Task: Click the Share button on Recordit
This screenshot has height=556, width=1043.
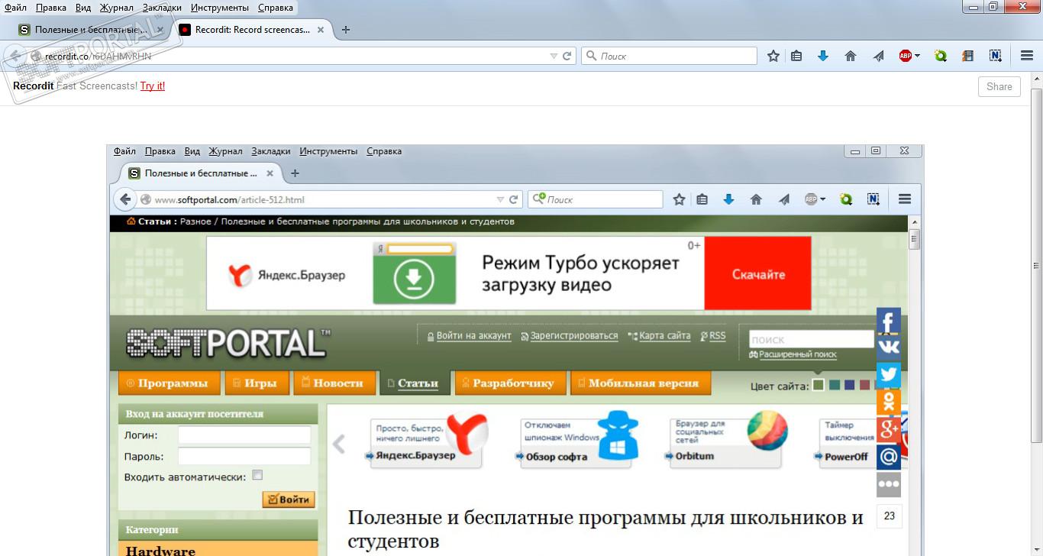Action: (x=999, y=86)
